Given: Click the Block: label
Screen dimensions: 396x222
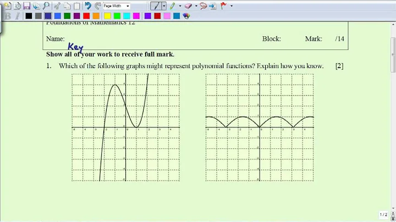Looking at the screenshot, I should (272, 39).
